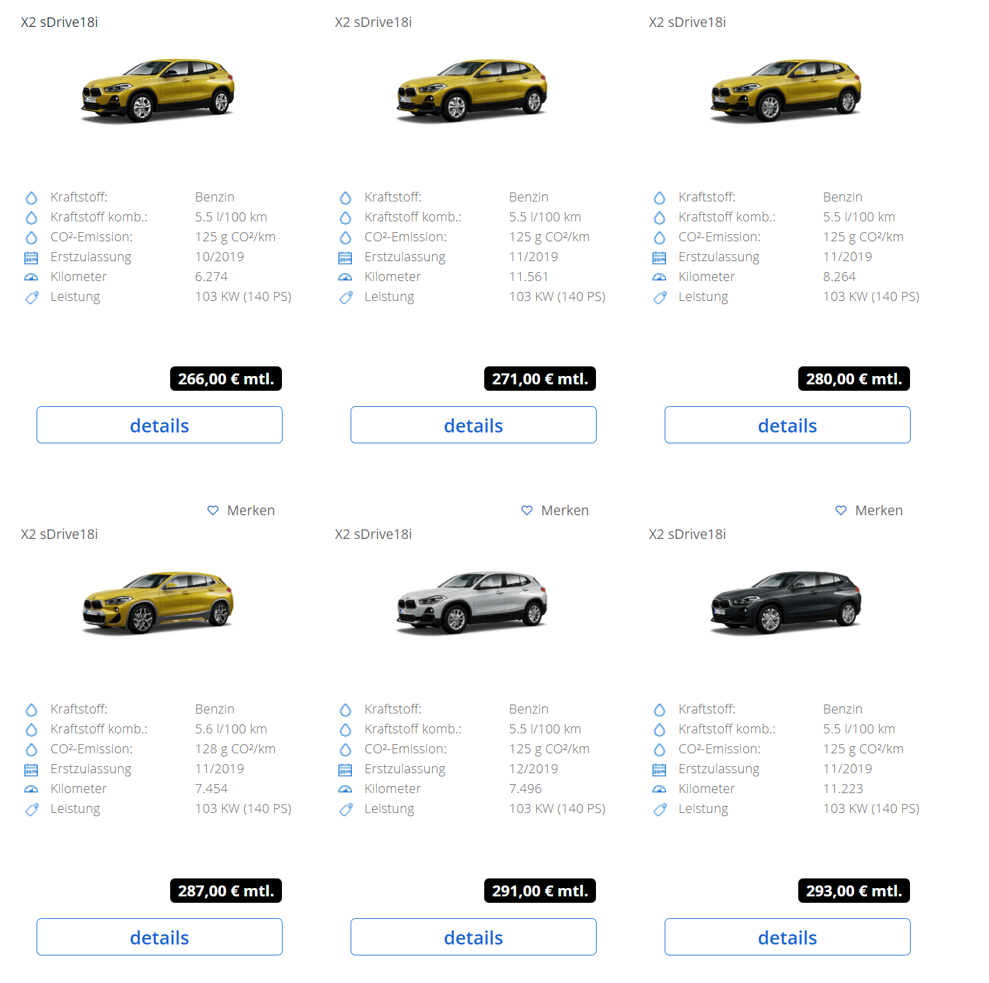Select the yellow X2 image with 6.274 km
Viewport: 989px width, 983px height.
pyautogui.click(x=158, y=90)
